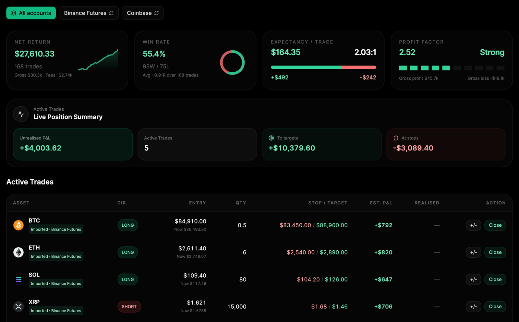Click the BTC LONG direction badge
519x322 pixels.
[128, 225]
